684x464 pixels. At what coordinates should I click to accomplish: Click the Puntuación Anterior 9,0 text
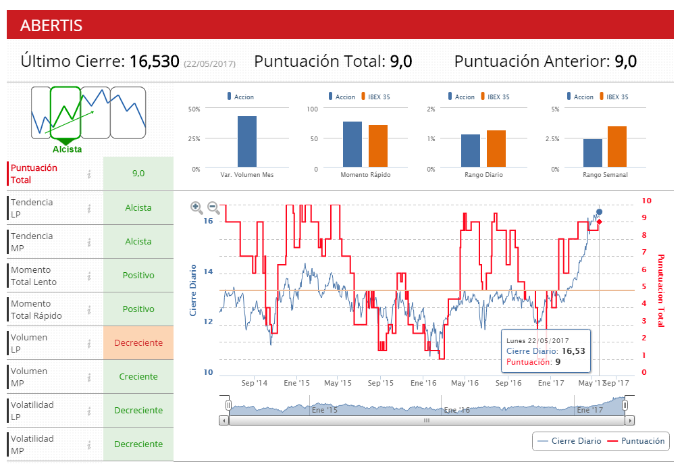click(x=546, y=61)
